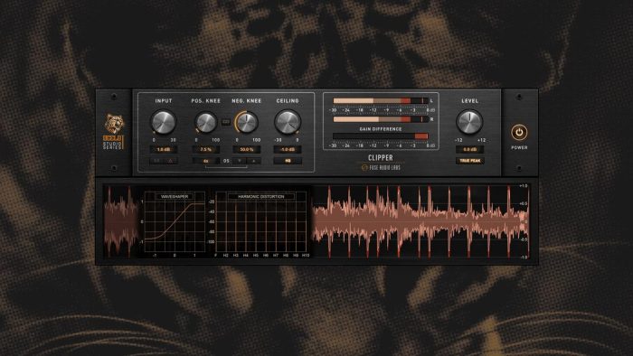Click the NEG. KNEE value field 50.0 %
Image resolution: width=633 pixels, height=356 pixels.
246,150
